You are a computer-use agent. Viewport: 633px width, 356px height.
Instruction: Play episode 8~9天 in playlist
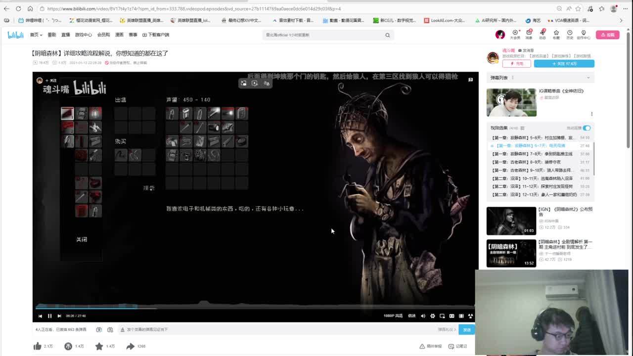point(541,162)
